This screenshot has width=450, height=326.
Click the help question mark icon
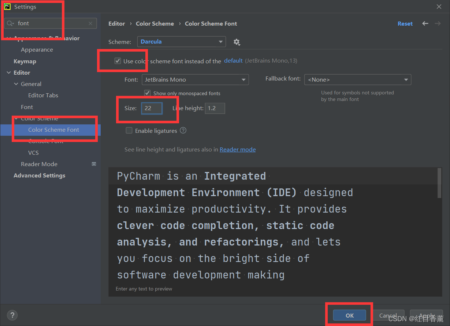[x=12, y=315]
